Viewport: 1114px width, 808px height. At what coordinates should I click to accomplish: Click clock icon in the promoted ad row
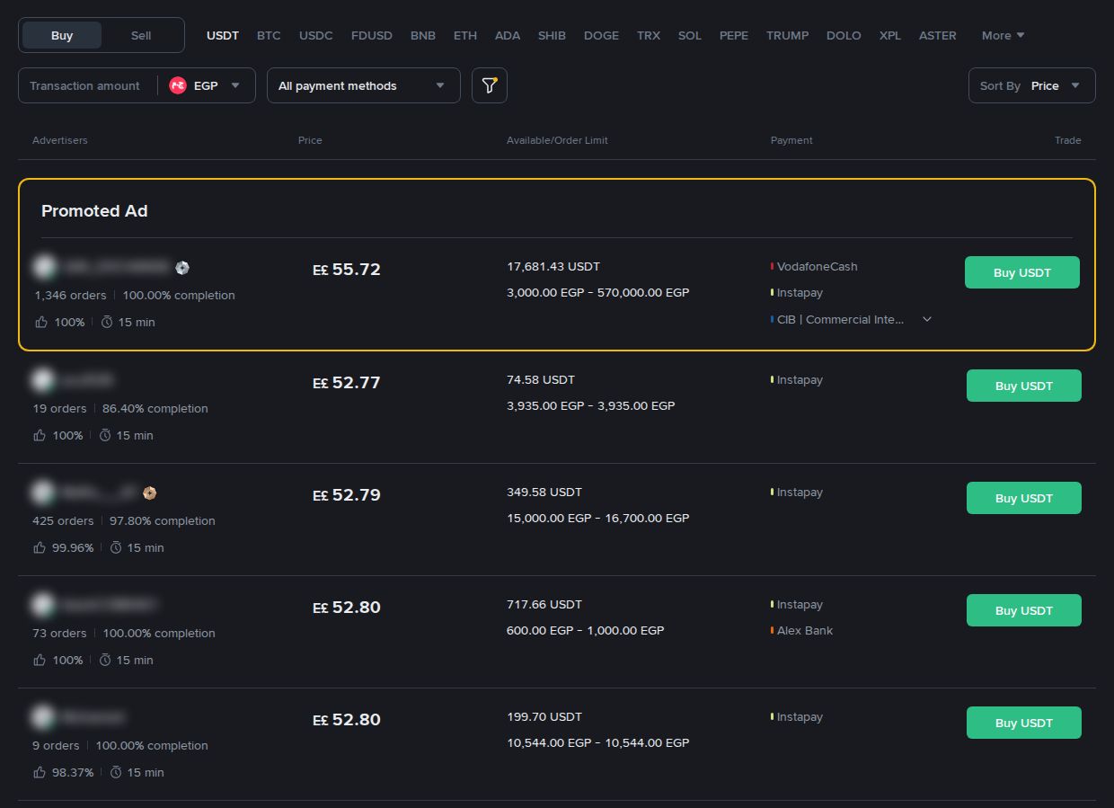click(107, 322)
